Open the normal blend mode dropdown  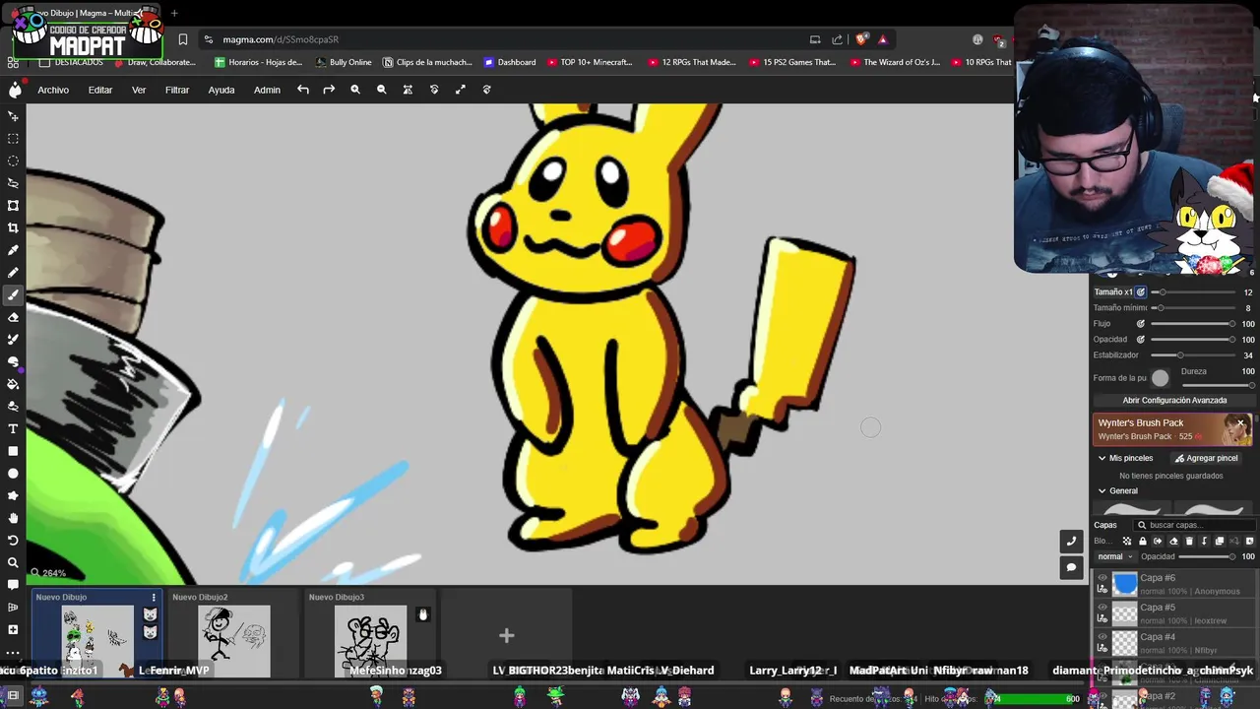(1115, 557)
